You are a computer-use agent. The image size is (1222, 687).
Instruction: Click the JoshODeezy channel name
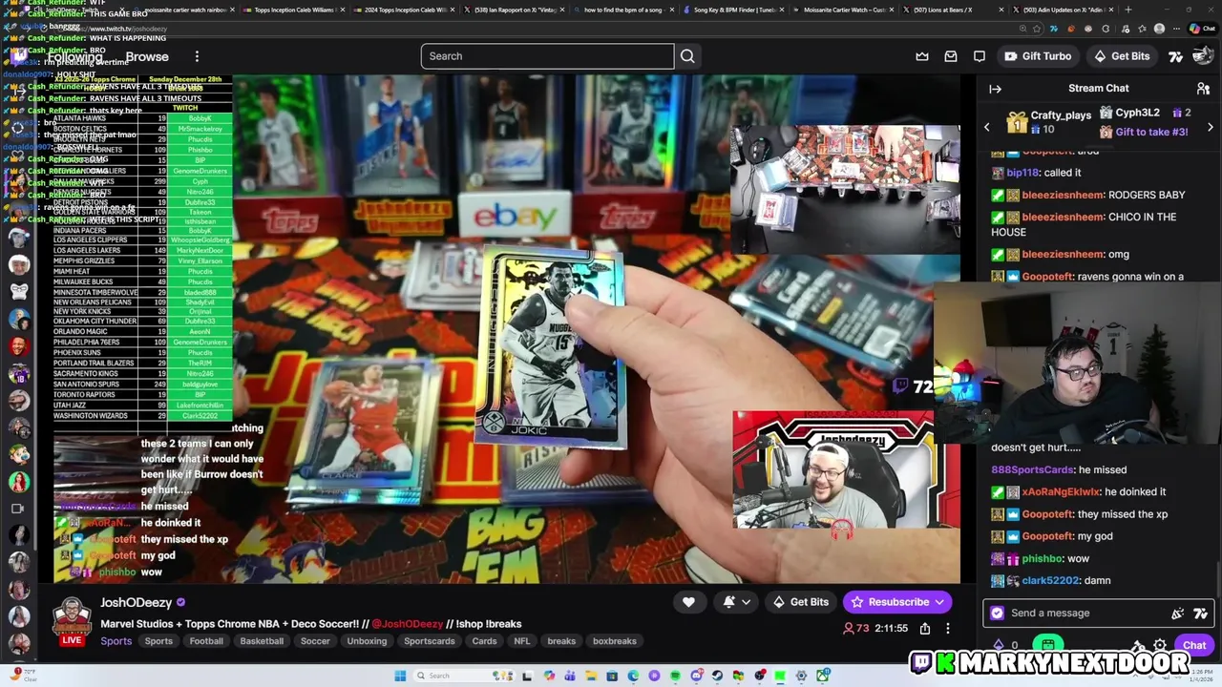pos(137,602)
